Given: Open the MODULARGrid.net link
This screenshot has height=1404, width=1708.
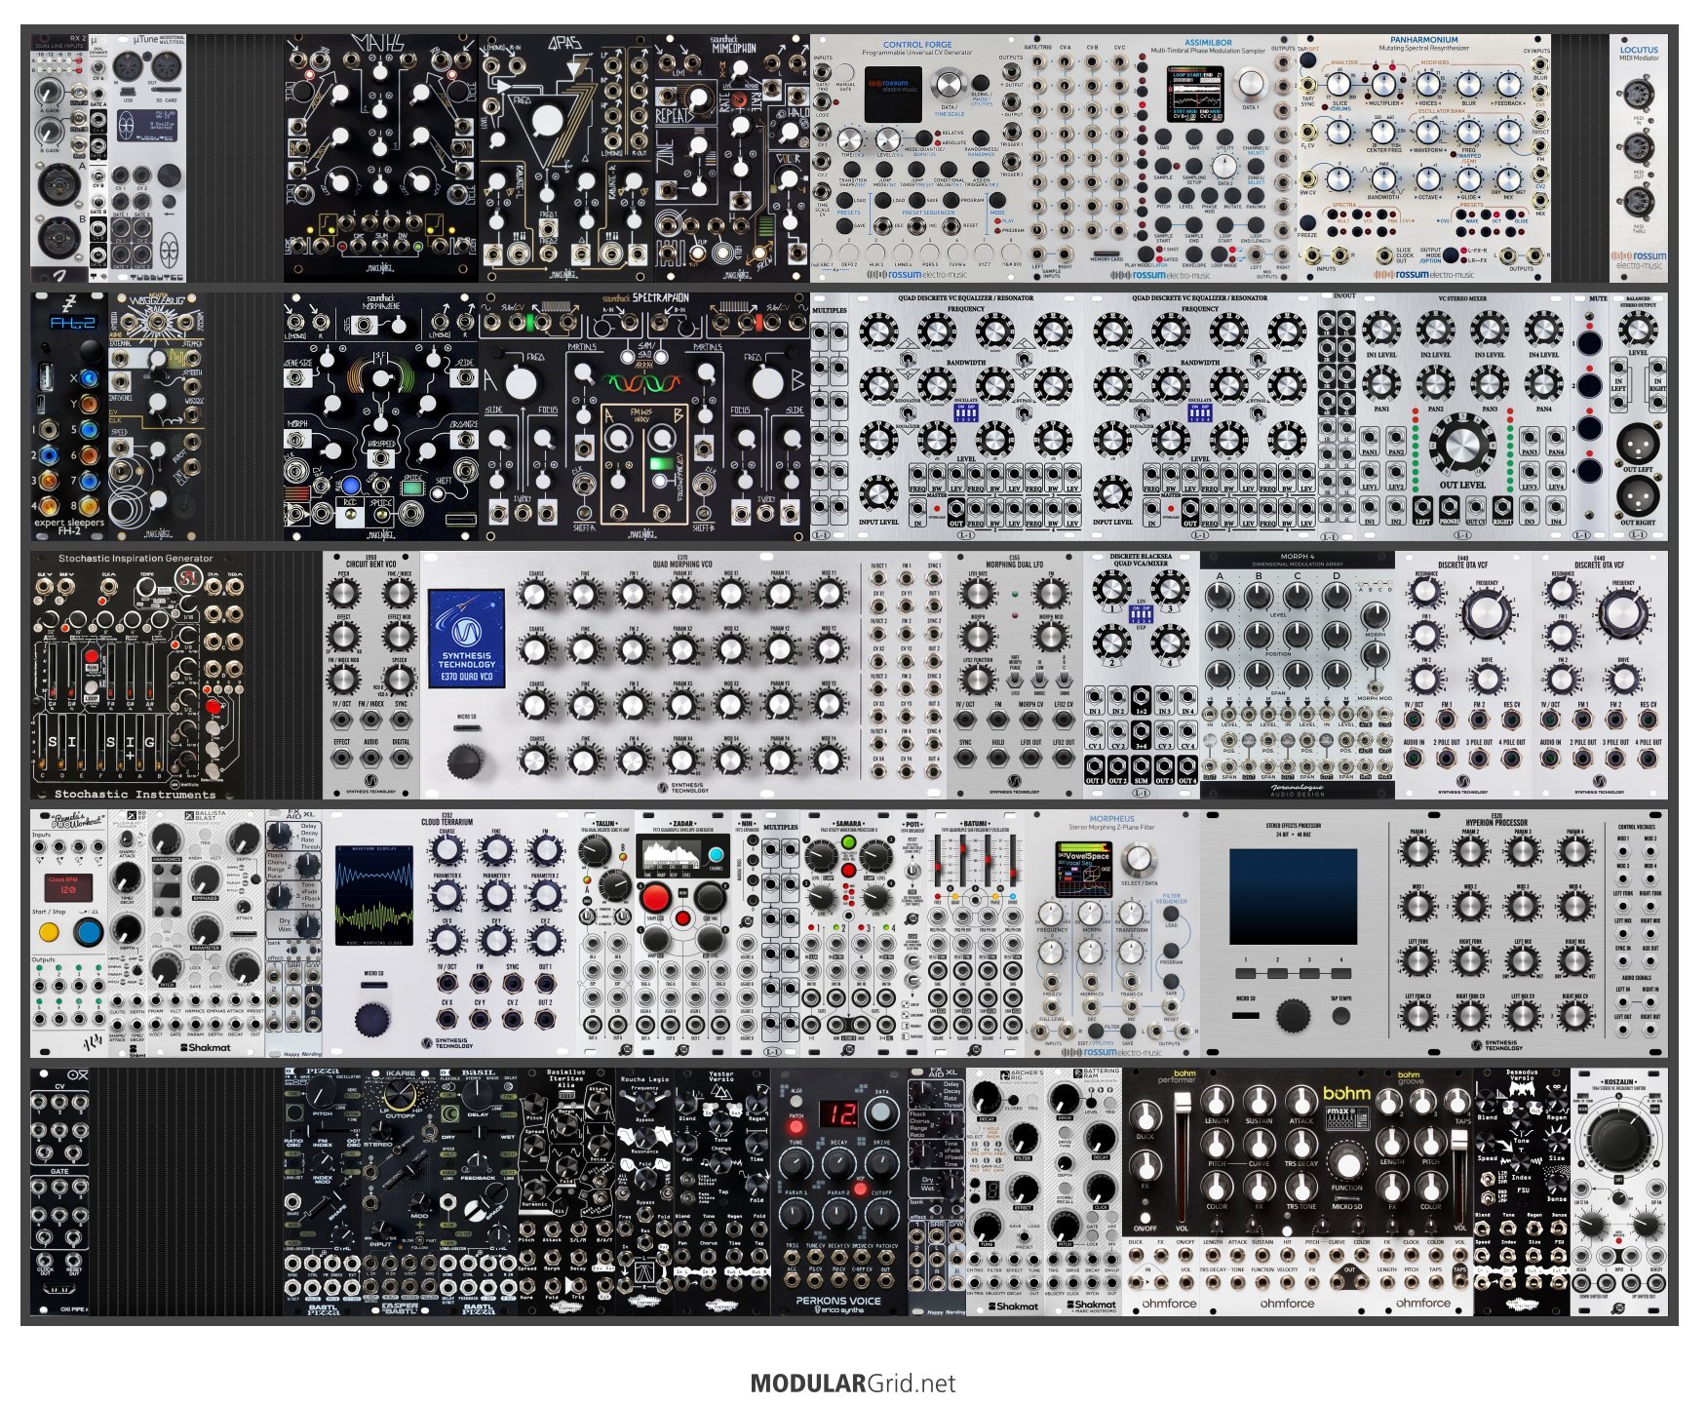Looking at the screenshot, I should coord(853,1383).
